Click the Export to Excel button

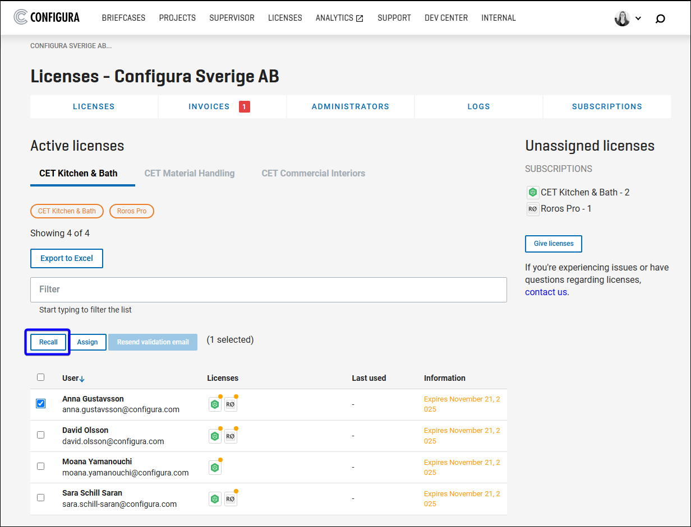(67, 258)
